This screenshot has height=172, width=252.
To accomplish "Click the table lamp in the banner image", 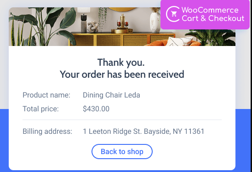I will (x=84, y=20).
